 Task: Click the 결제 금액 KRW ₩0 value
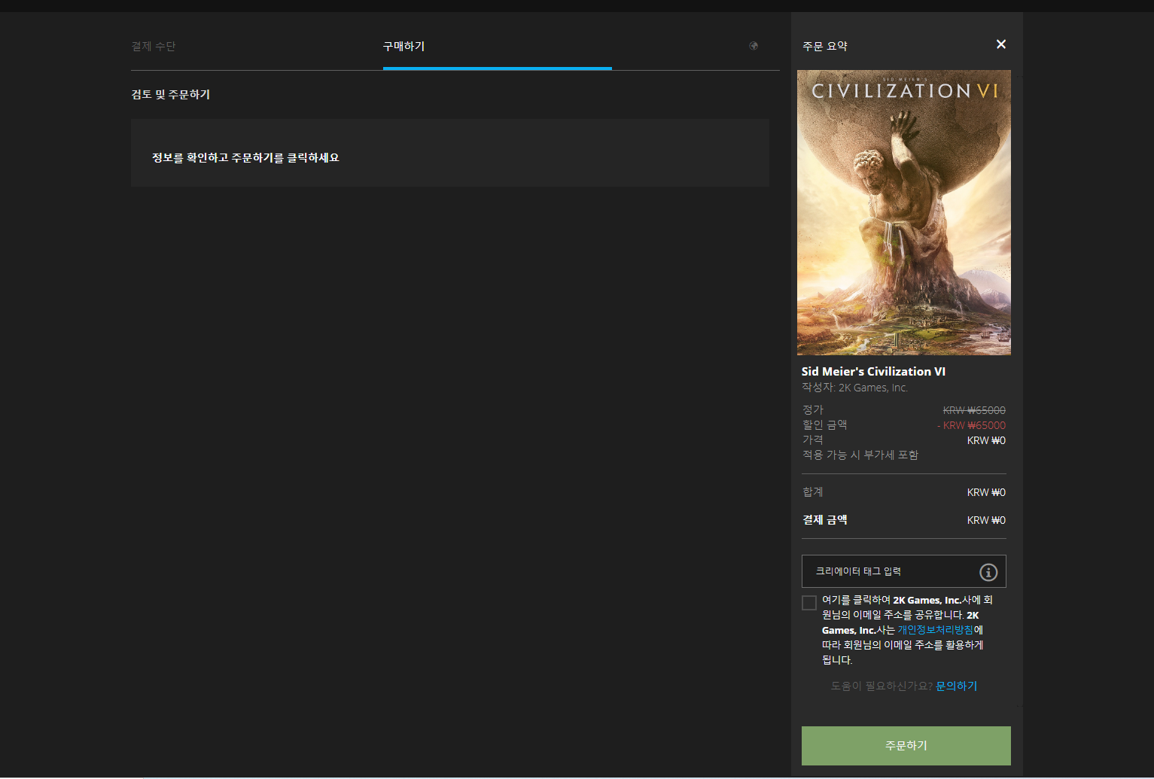986,520
